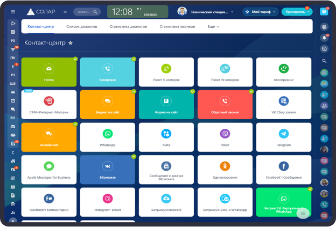Click the search icon in right panel
This screenshot has width=336, height=227.
tap(324, 61)
